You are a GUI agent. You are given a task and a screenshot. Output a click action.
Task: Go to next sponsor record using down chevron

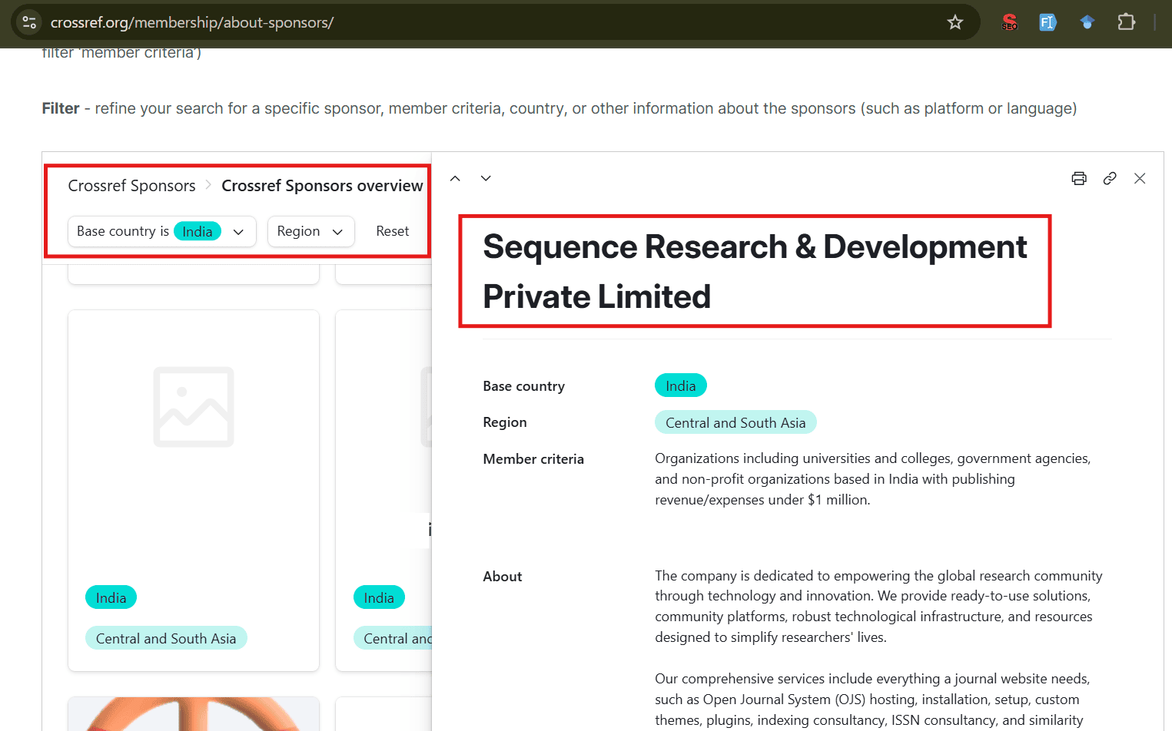click(486, 178)
